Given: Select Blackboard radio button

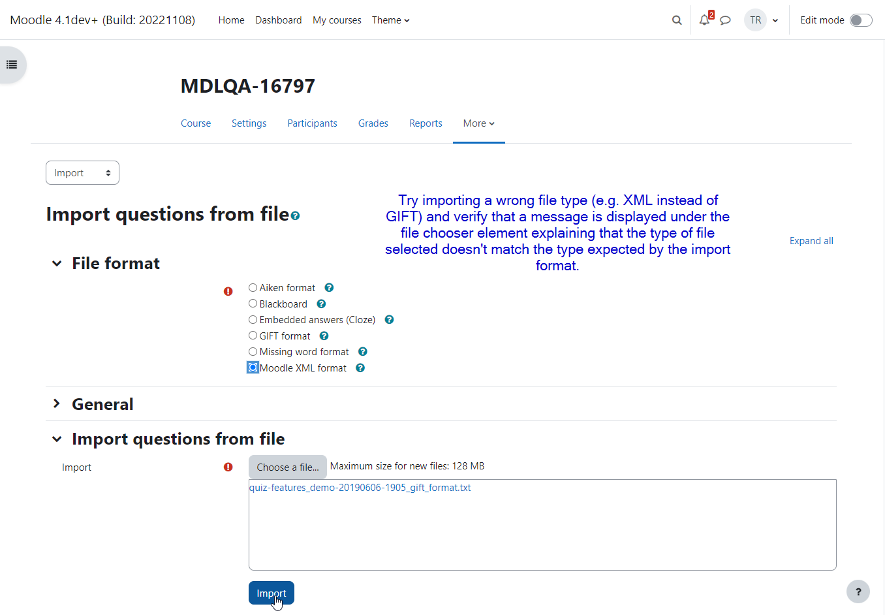Looking at the screenshot, I should [253, 304].
